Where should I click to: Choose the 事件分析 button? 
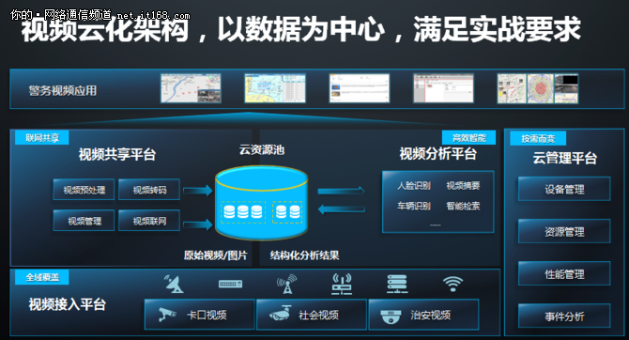click(564, 317)
